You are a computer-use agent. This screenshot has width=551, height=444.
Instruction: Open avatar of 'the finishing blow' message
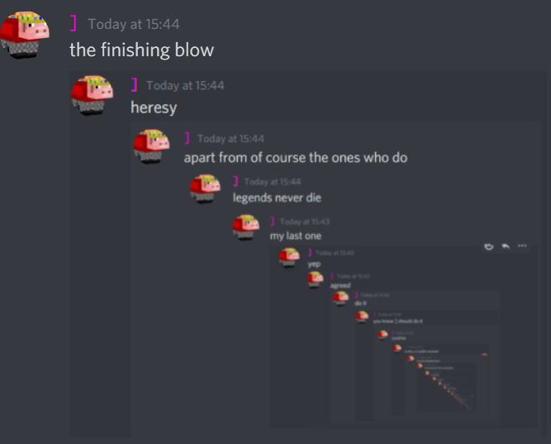pos(24,35)
